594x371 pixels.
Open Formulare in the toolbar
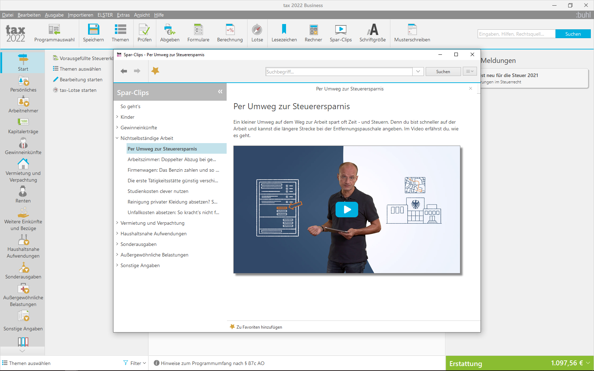(x=198, y=33)
